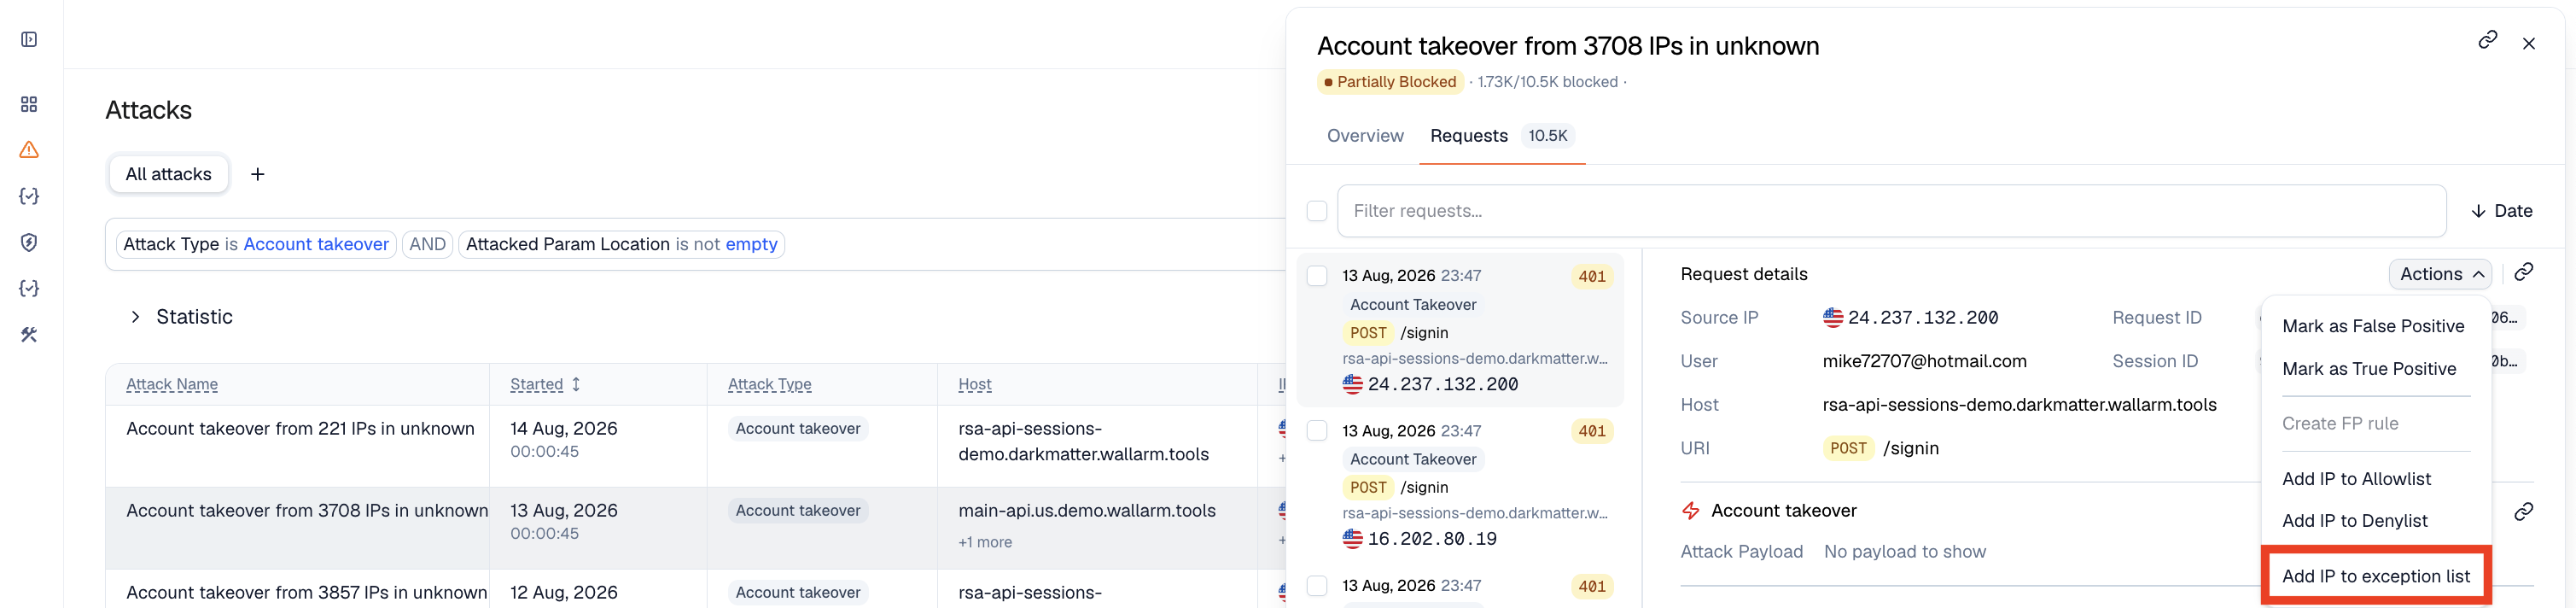Viewport: 2576px width, 608px height.
Task: Click +1 more hosts link
Action: click(x=985, y=542)
